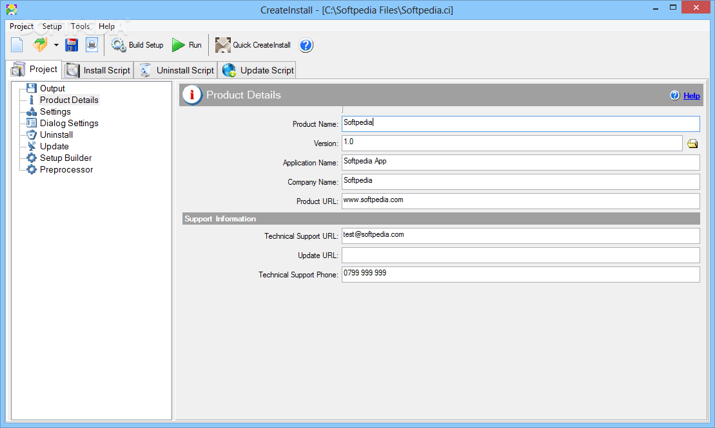Select Setup Builder in the tree
This screenshot has width=715, height=428.
(66, 158)
